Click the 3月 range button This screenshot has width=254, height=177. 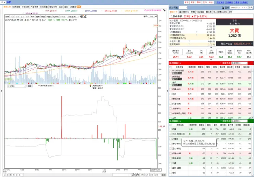tap(142, 175)
